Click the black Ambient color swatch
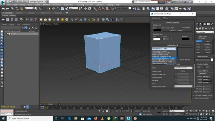 tap(186, 39)
